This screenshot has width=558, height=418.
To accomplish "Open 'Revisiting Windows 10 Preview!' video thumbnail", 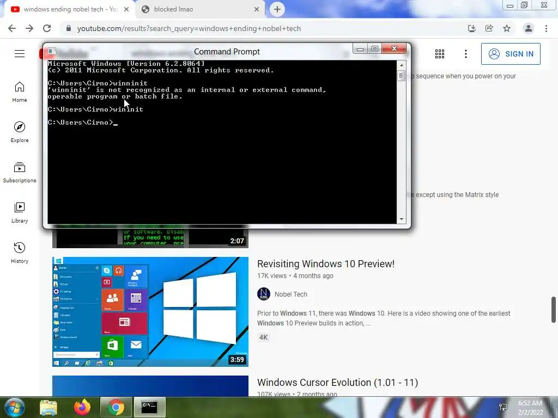I will tap(150, 312).
